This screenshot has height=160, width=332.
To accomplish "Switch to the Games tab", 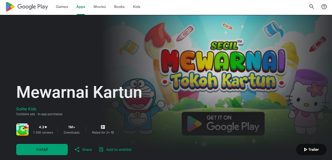I will pos(62,7).
